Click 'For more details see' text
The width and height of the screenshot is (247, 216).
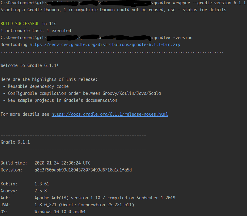25,115
